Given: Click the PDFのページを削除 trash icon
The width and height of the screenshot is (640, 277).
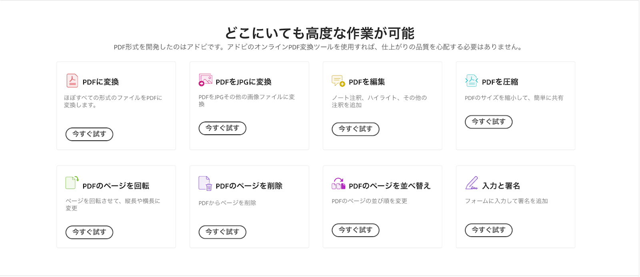Looking at the screenshot, I should click(x=205, y=183).
